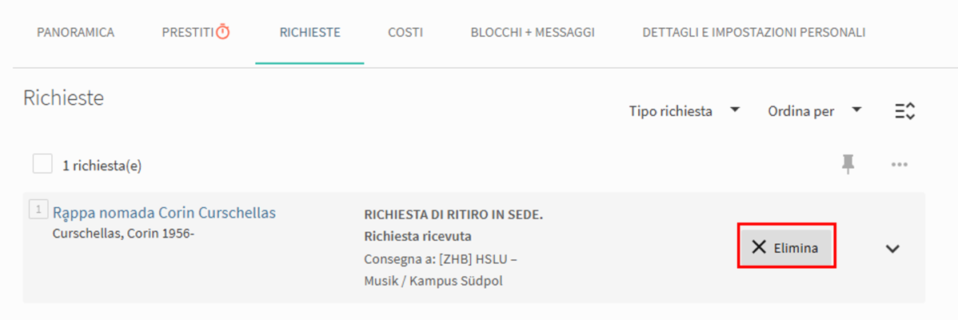Viewport: 958px width, 320px height.
Task: Tick the select-all checkbox beside 1 richiesta(e)
Action: [42, 164]
